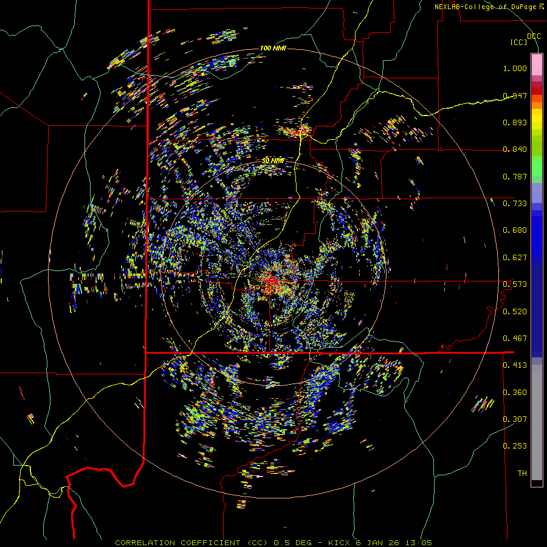The height and width of the screenshot is (547, 547).
Task: Pick the lavender segment of the color bar
Action: tap(537, 193)
